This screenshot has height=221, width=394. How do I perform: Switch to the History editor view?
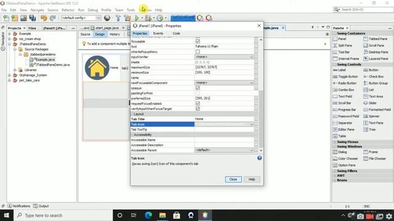click(115, 34)
